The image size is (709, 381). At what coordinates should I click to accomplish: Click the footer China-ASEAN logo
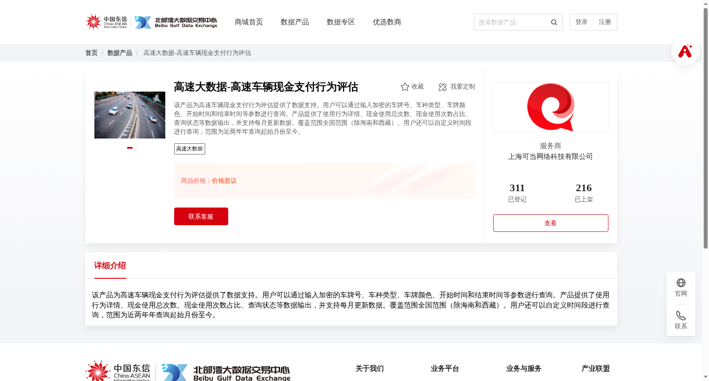118,371
